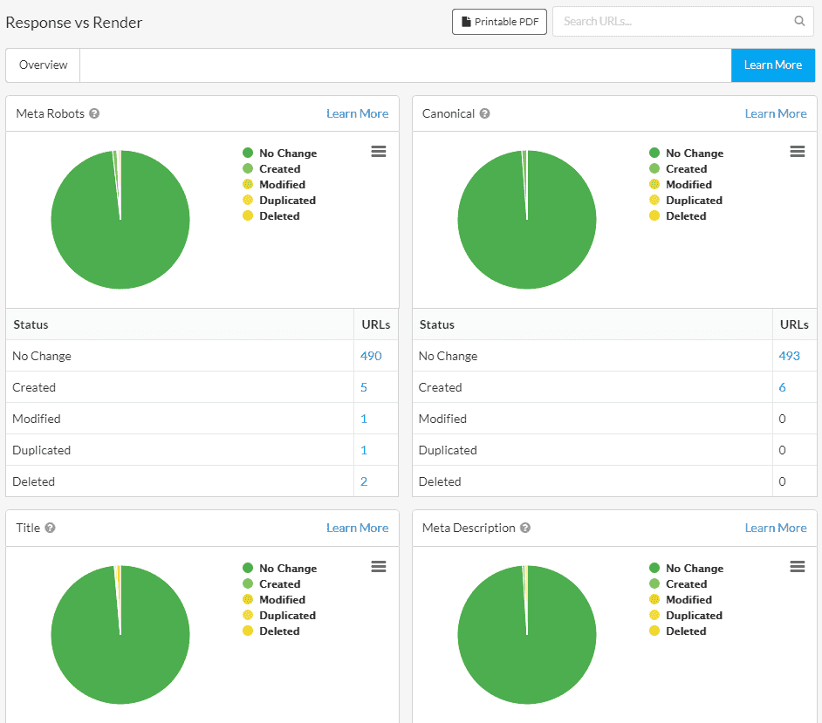Click help icon next to Meta Robots

(x=94, y=113)
